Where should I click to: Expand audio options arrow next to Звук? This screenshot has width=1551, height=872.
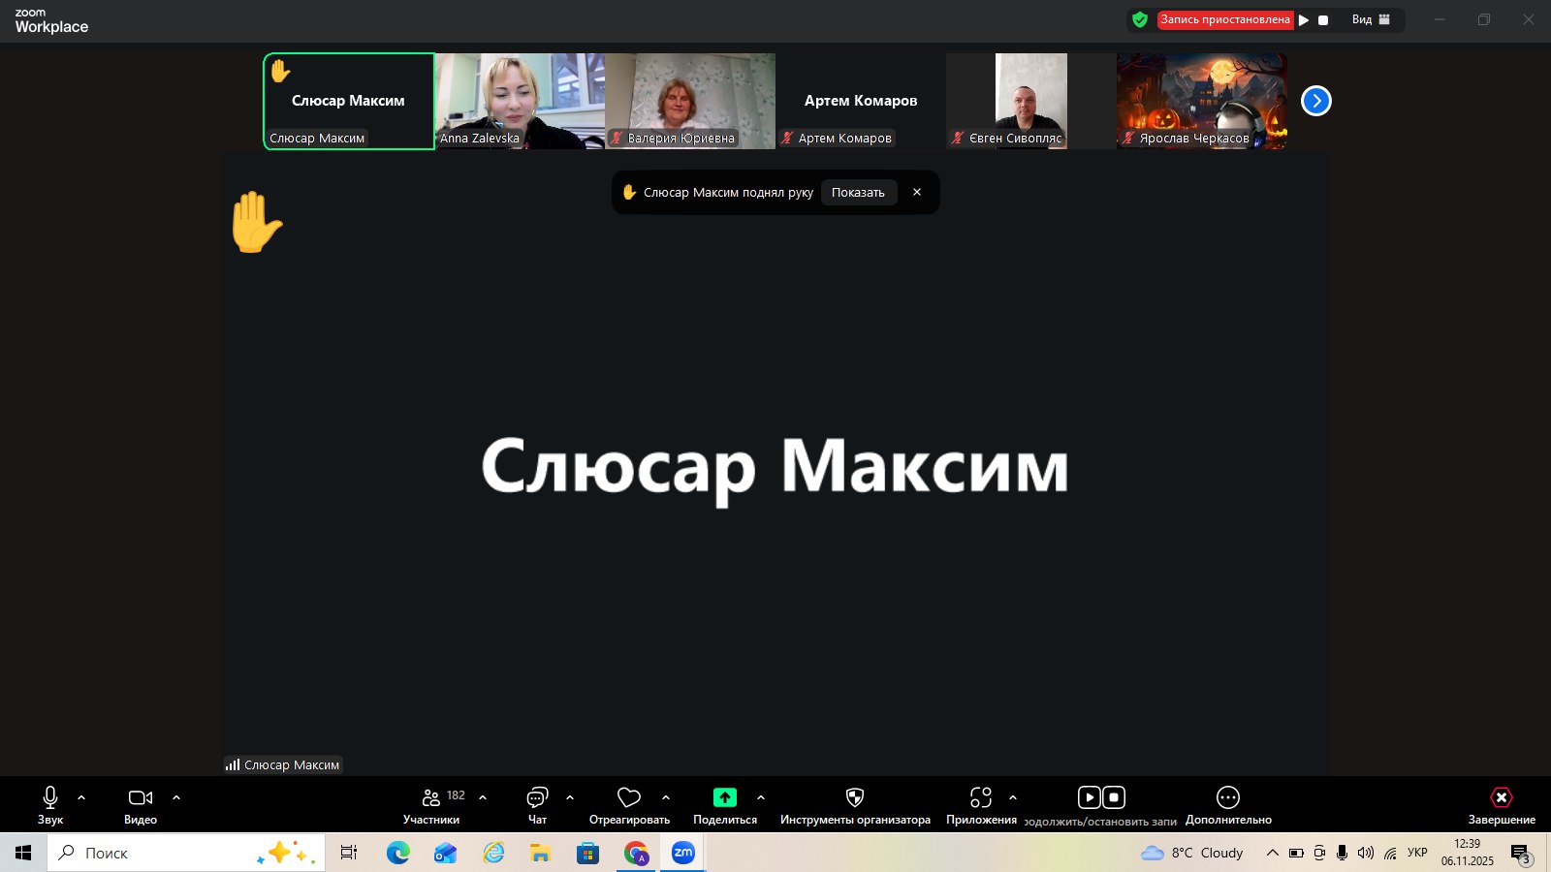(x=81, y=797)
